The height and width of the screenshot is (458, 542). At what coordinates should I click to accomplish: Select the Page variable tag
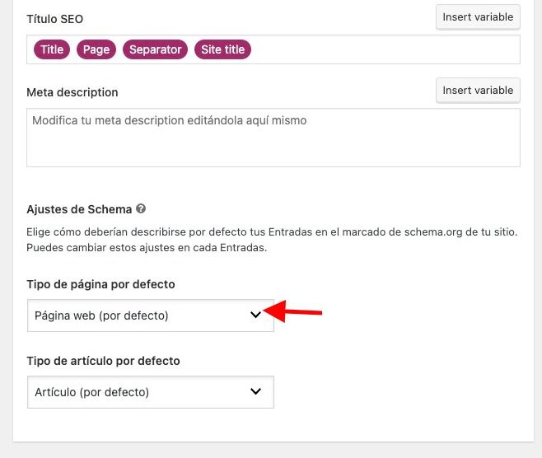96,49
